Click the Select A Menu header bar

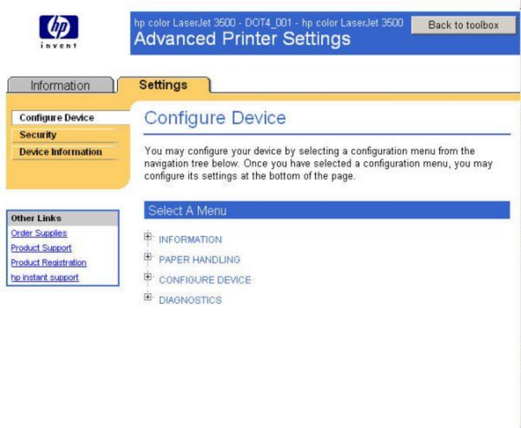[x=327, y=210]
